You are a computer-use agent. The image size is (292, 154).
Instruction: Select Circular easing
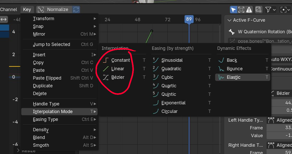point(182,111)
